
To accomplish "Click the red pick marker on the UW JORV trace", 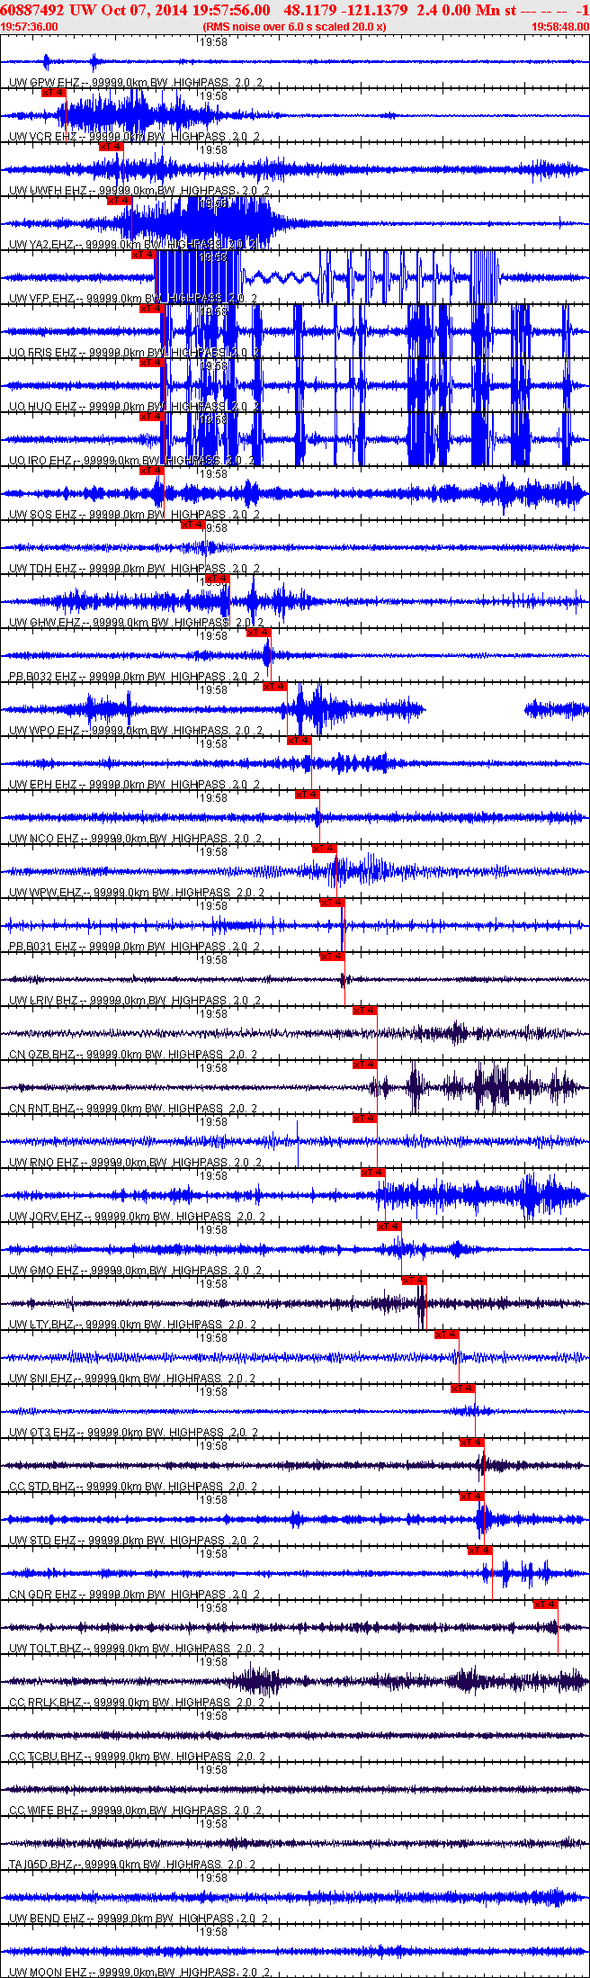I will point(372,1173).
